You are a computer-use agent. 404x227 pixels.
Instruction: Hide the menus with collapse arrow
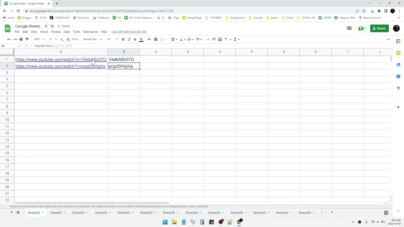388,39
